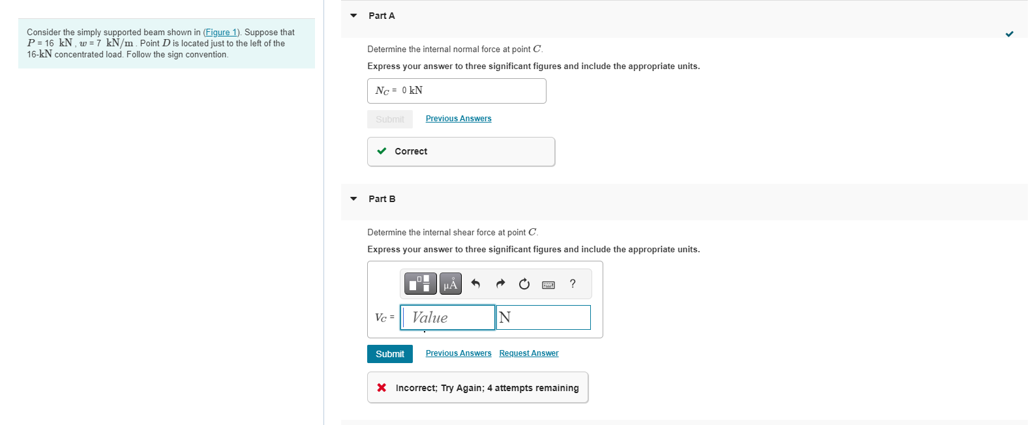The height and width of the screenshot is (425, 1035).
Task: Undo the last equation entry
Action: [x=475, y=284]
